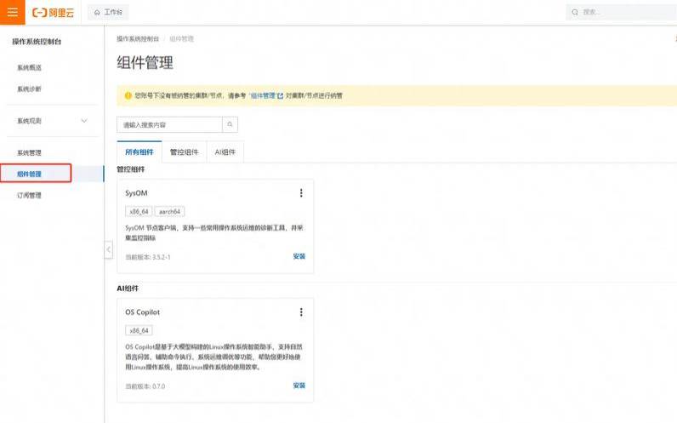
Task: Install the OS Copilot component
Action: click(x=299, y=386)
